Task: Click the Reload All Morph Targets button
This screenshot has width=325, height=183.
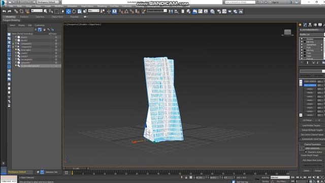Action: pos(312,130)
